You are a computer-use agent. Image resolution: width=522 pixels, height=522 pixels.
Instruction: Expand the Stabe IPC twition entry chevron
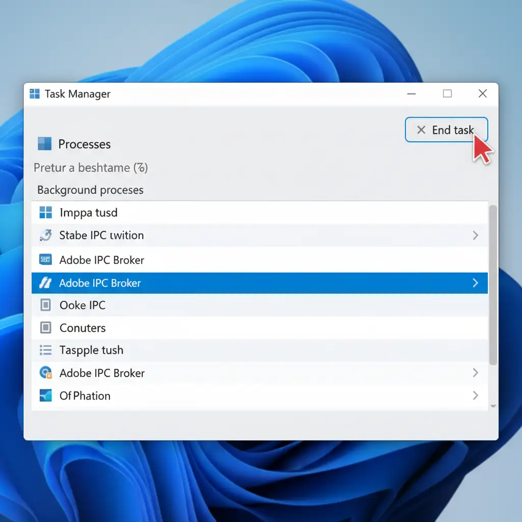[x=475, y=235]
